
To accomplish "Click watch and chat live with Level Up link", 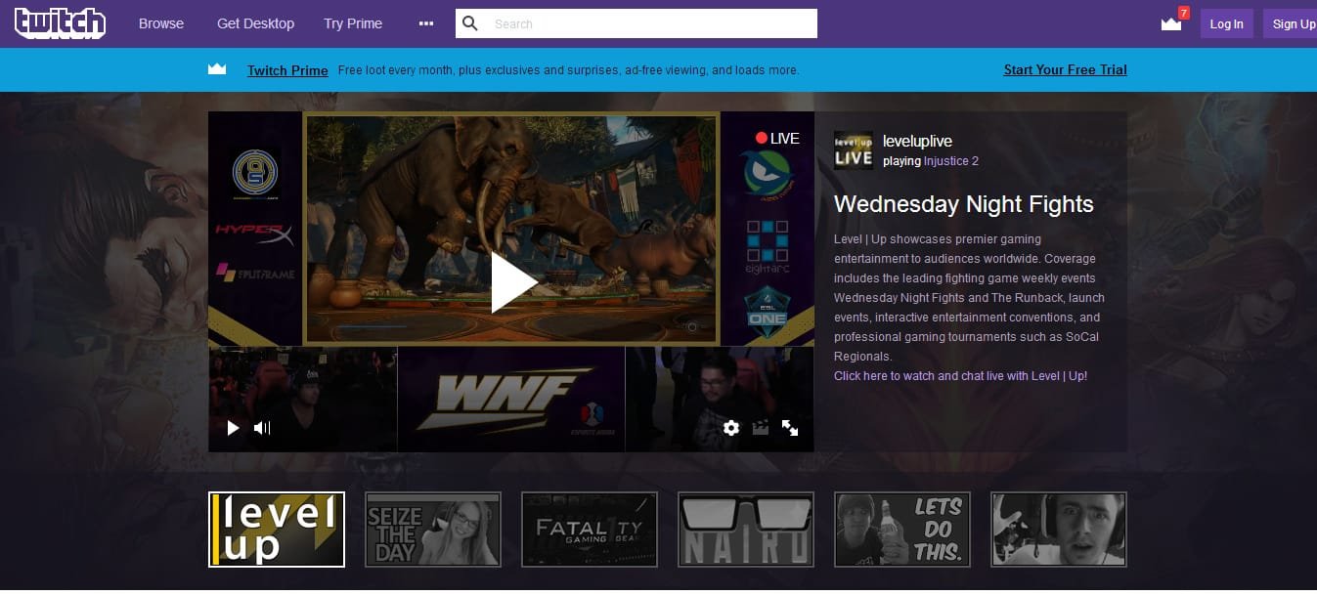I will pyautogui.click(x=960, y=376).
